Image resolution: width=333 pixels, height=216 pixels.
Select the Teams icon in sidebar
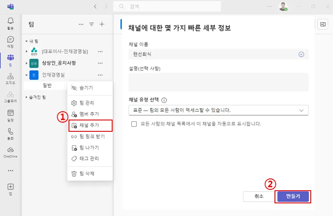(x=10, y=60)
